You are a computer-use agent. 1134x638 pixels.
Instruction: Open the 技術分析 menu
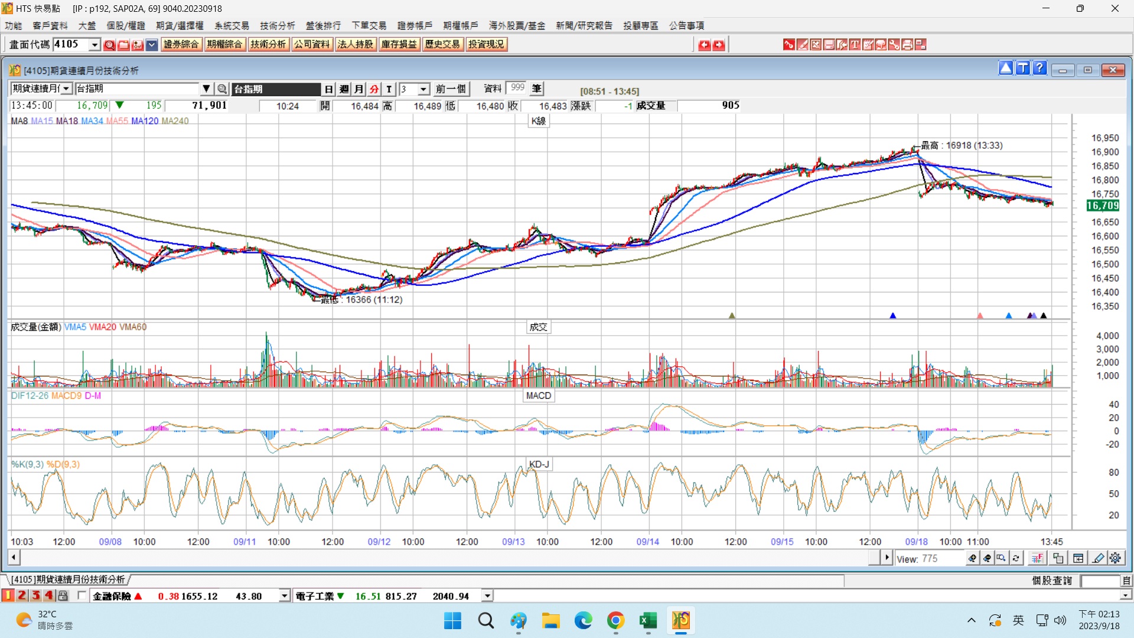[277, 25]
